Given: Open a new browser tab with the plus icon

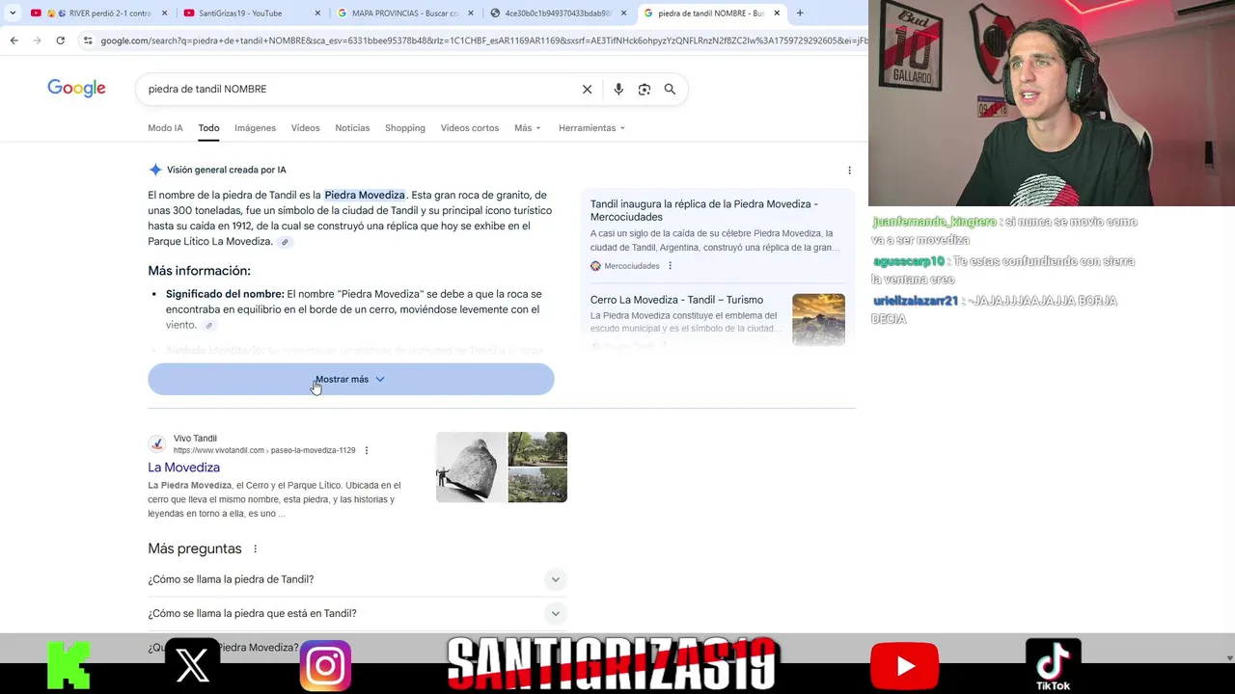Looking at the screenshot, I should tap(799, 13).
